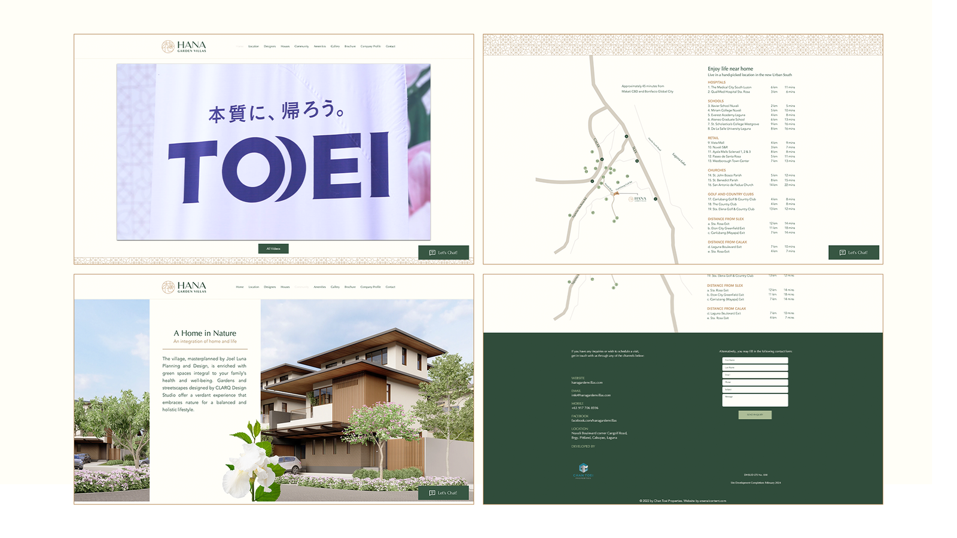Open the Location page from the navigation
The height and width of the screenshot is (538, 957).
pyautogui.click(x=254, y=46)
